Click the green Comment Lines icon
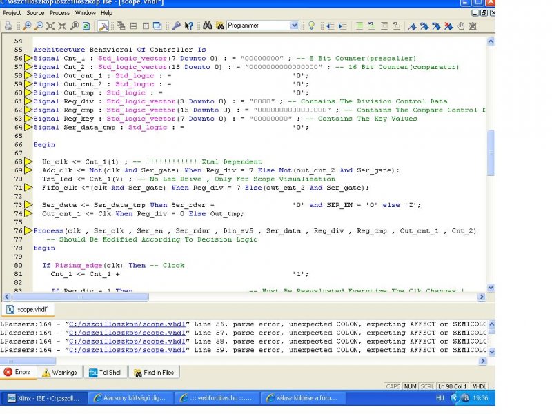 (359, 26)
